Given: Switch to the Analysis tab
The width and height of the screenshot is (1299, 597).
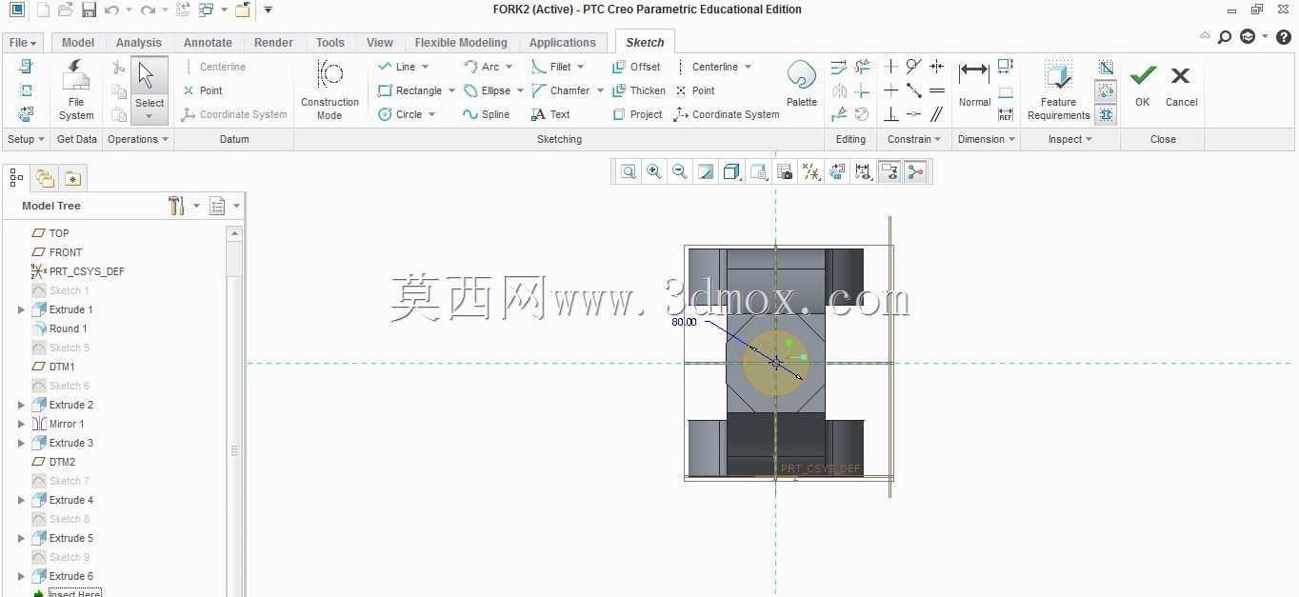Looking at the screenshot, I should coord(139,42).
